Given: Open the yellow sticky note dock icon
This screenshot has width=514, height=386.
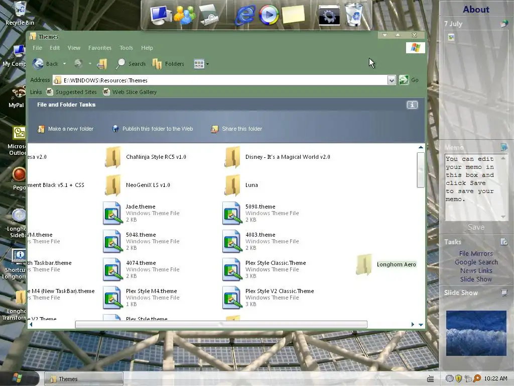Looking at the screenshot, I should click(x=293, y=15).
